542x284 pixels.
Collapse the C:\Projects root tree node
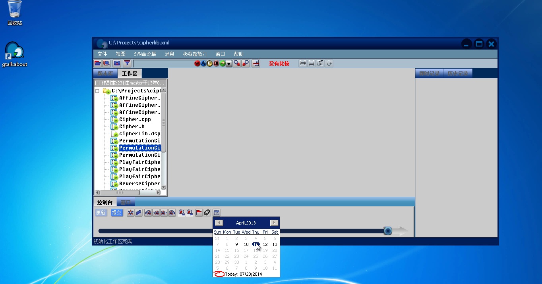point(97,91)
